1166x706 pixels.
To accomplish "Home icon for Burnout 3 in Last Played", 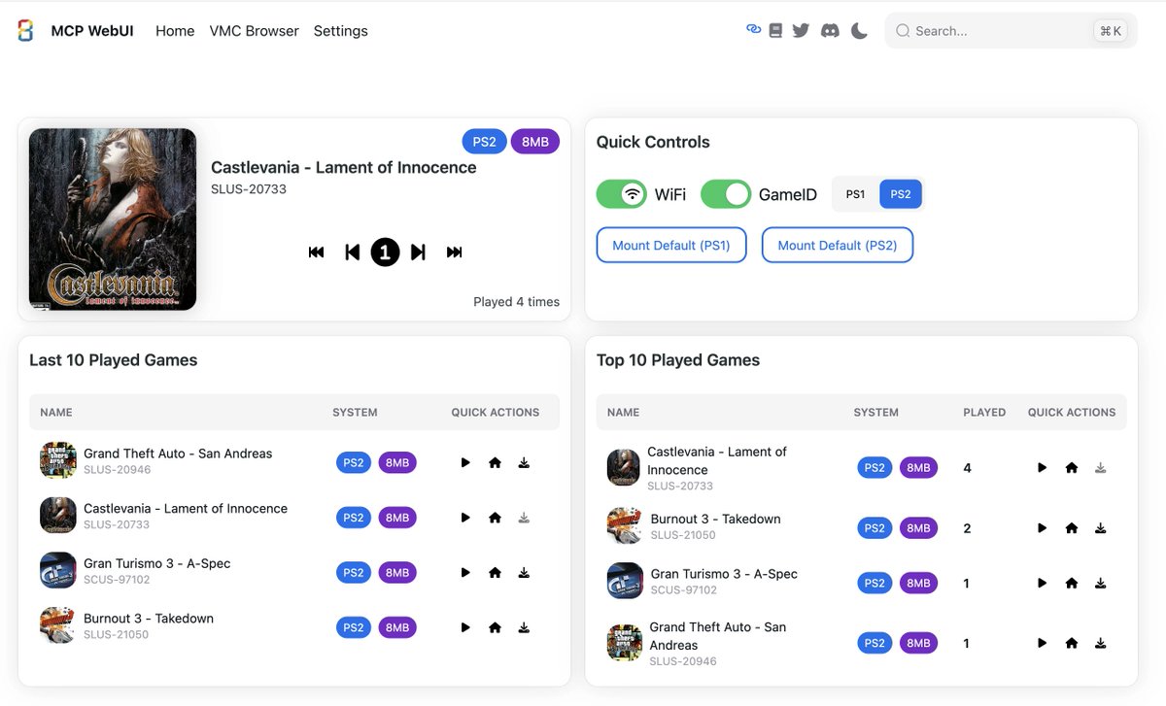I will [495, 627].
